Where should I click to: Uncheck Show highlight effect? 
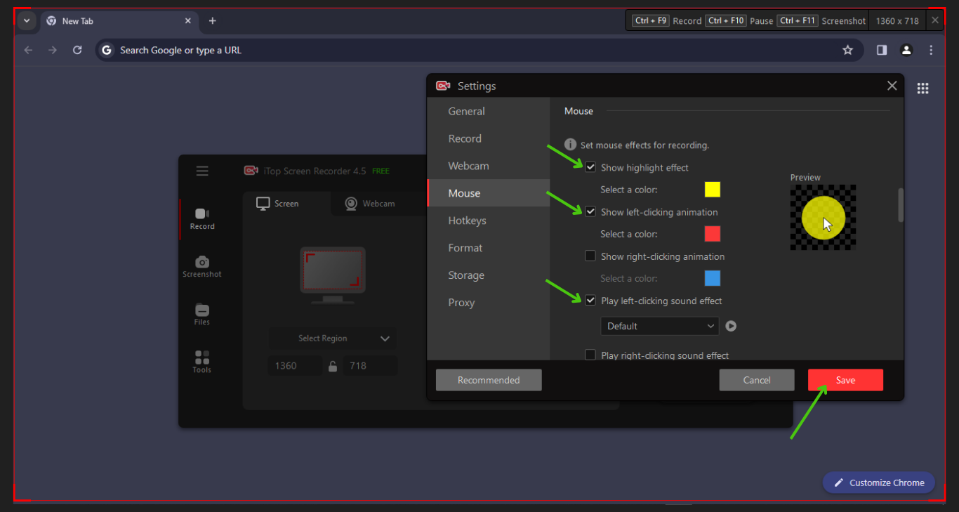tap(590, 167)
